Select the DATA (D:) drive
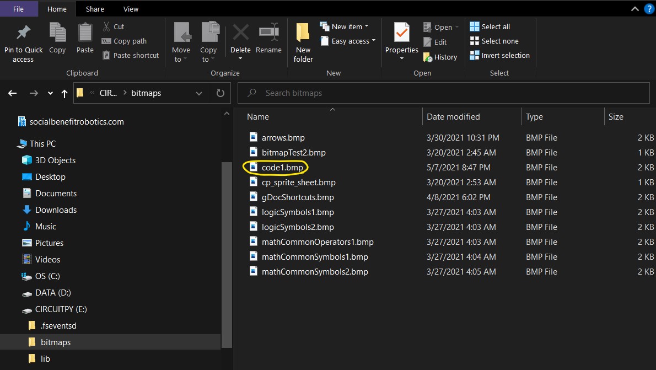This screenshot has width=656, height=370. (x=46, y=293)
